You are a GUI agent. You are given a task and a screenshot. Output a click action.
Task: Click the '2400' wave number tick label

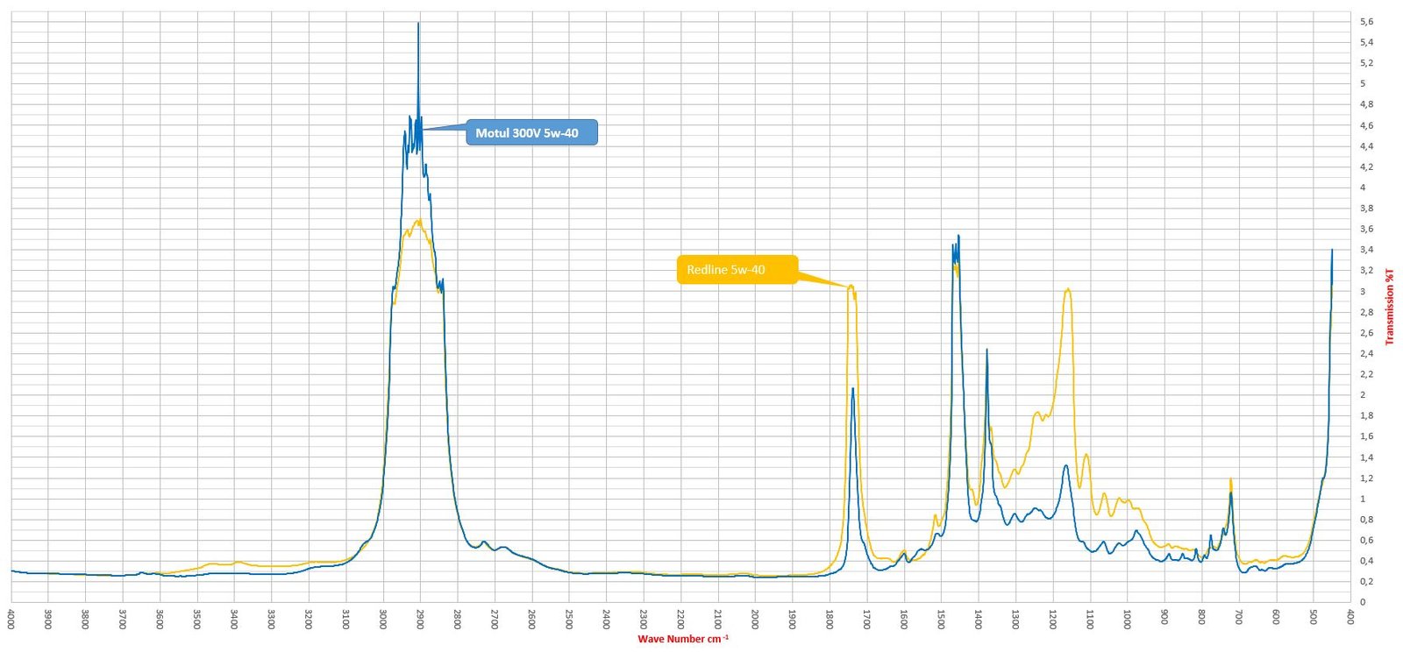(606, 619)
